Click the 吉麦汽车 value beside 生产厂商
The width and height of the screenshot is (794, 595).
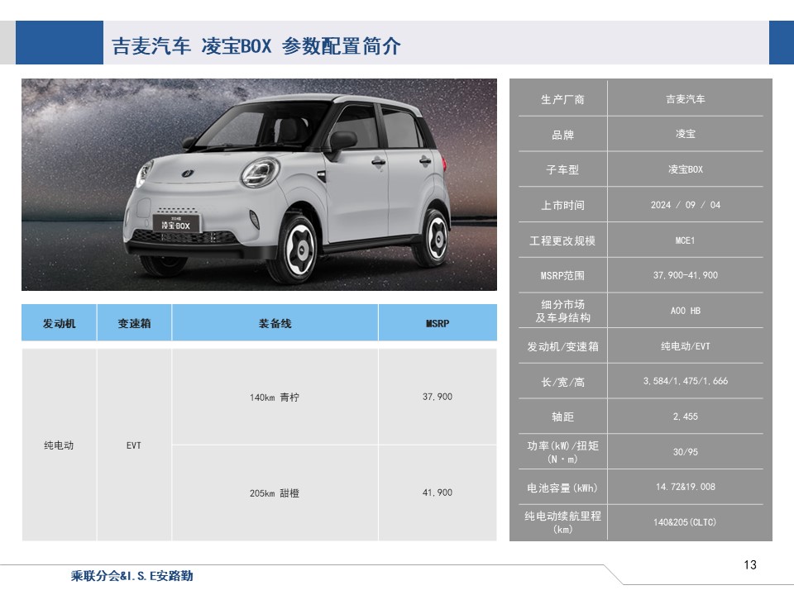(x=686, y=99)
